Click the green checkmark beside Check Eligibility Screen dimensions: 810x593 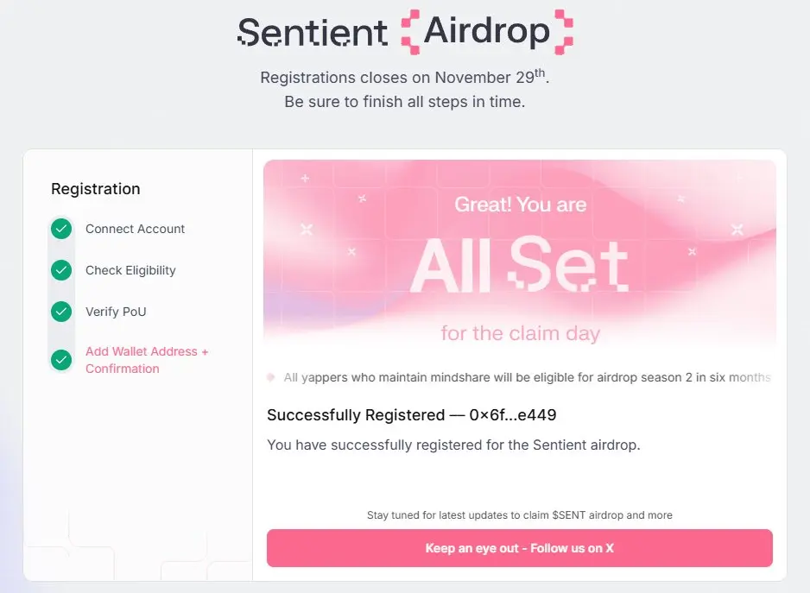coord(60,270)
